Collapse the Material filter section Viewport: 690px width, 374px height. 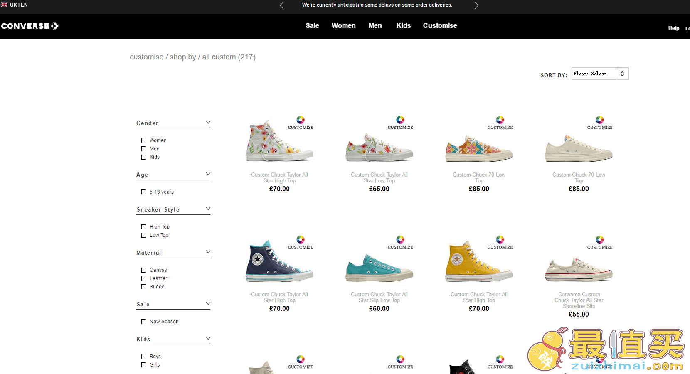click(x=208, y=252)
